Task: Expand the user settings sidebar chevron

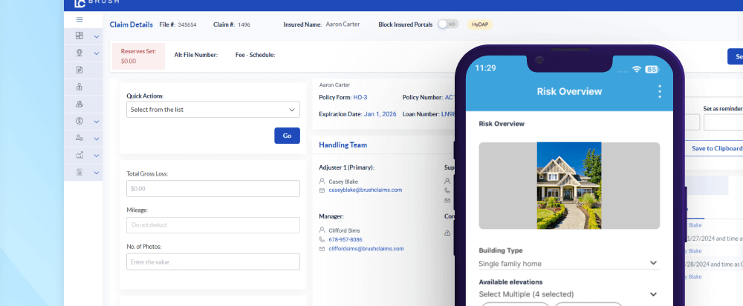Action: [x=96, y=139]
